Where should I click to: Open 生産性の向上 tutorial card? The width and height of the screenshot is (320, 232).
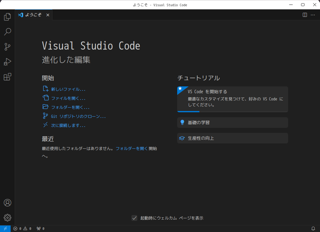[232, 138]
